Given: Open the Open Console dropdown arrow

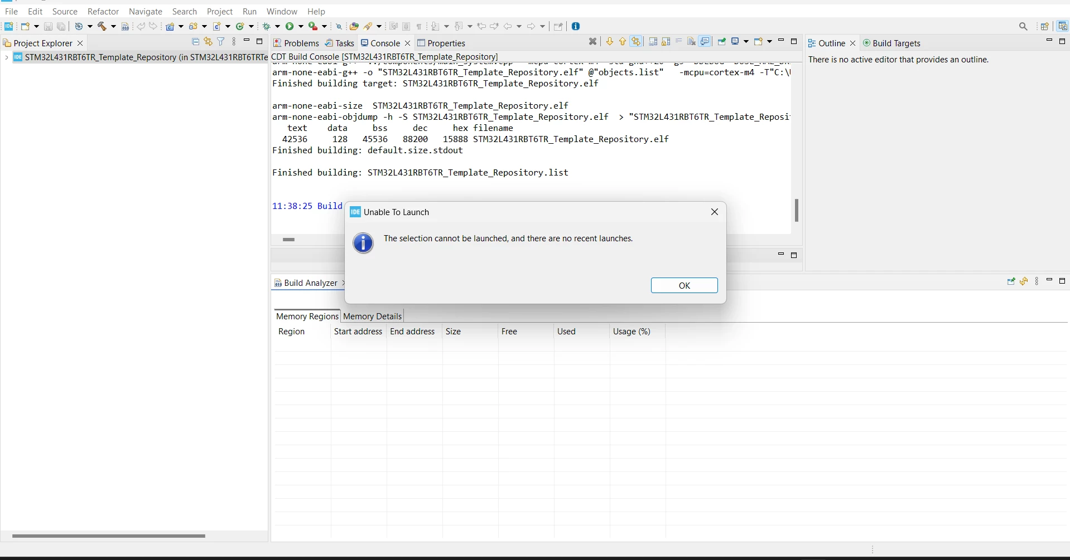Looking at the screenshot, I should pos(769,41).
